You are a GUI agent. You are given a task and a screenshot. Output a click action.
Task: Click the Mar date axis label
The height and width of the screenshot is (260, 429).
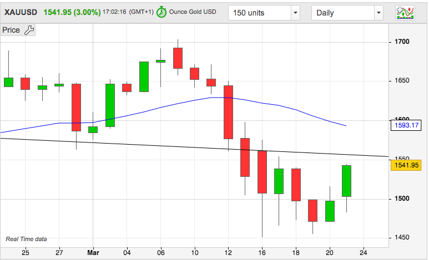coord(93,253)
